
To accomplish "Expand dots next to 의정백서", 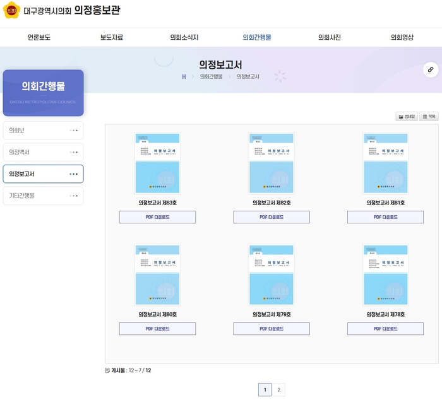I will coord(74,152).
